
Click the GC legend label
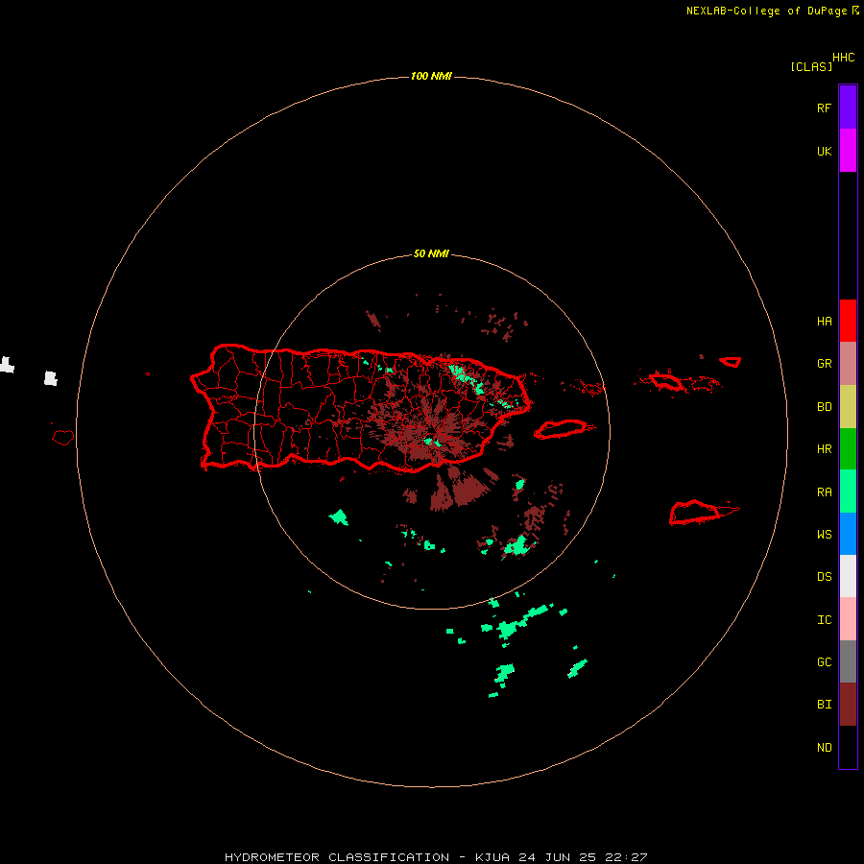point(825,662)
